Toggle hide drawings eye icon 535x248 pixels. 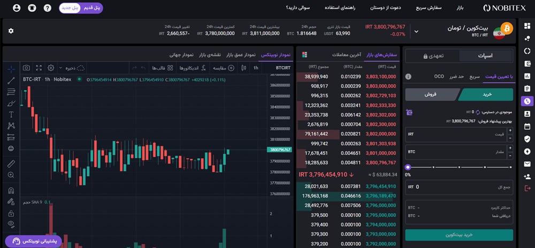coord(11,224)
